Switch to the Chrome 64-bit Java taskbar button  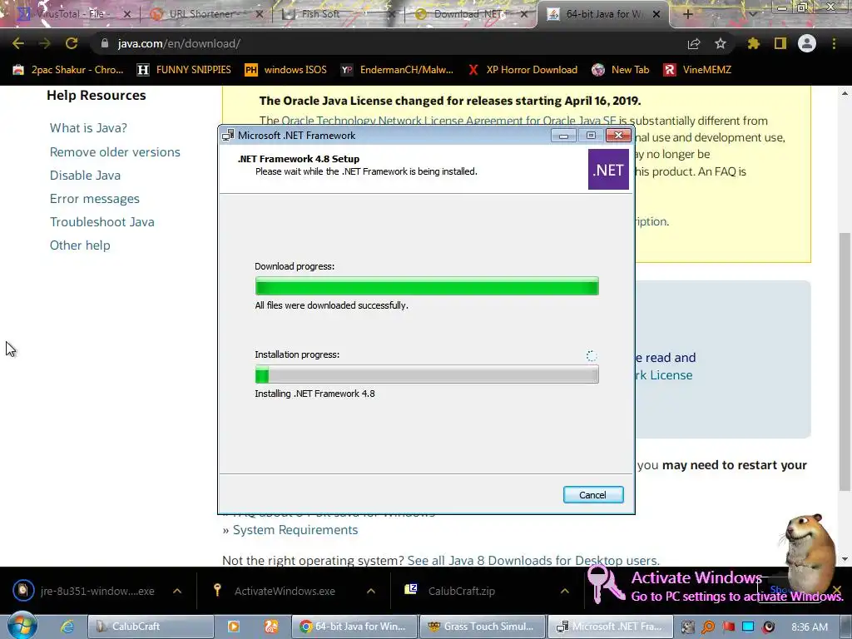click(354, 627)
